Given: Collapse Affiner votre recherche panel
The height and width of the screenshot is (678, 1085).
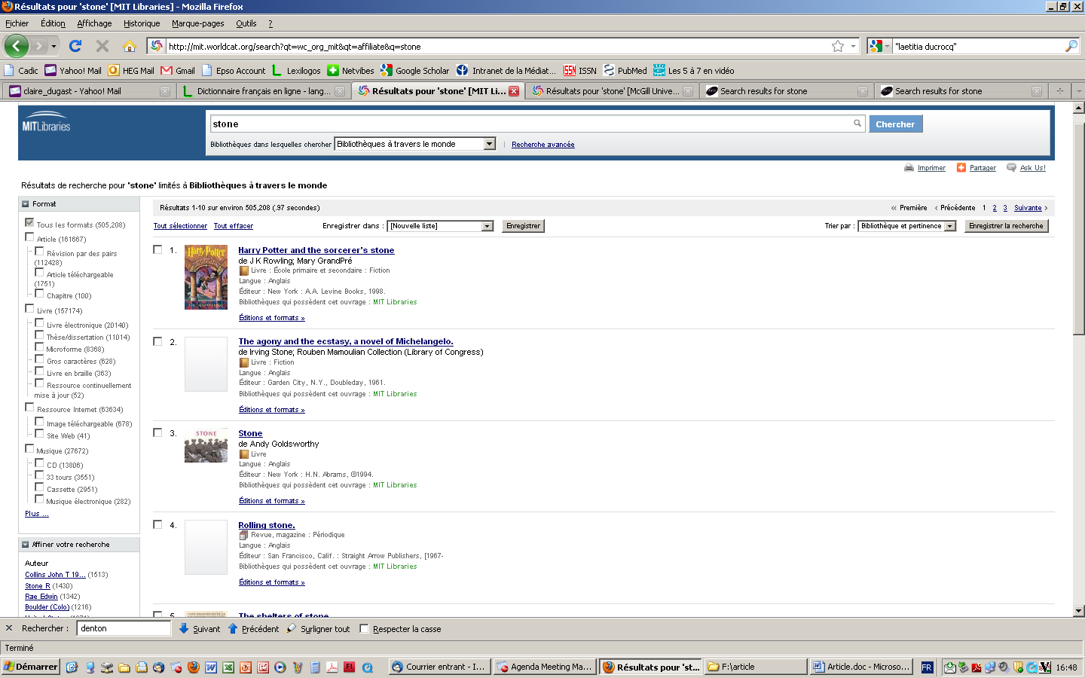Looking at the screenshot, I should [x=26, y=545].
